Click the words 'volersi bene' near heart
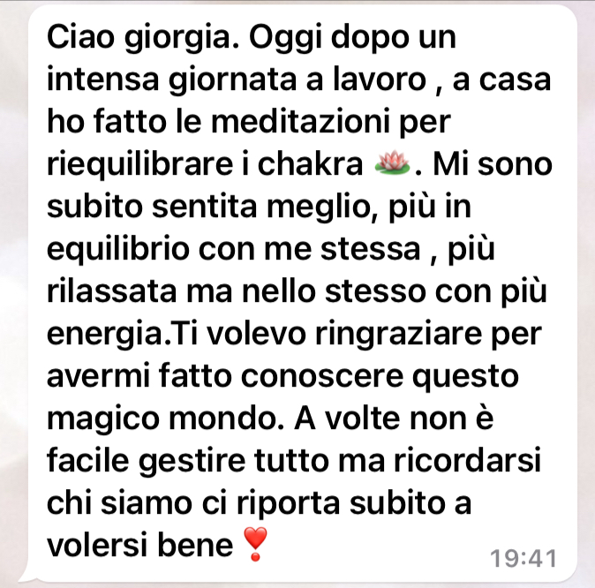Viewport: 595px width, 588px height. point(139,546)
